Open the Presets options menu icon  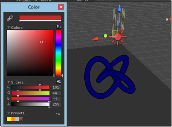pos(58,114)
